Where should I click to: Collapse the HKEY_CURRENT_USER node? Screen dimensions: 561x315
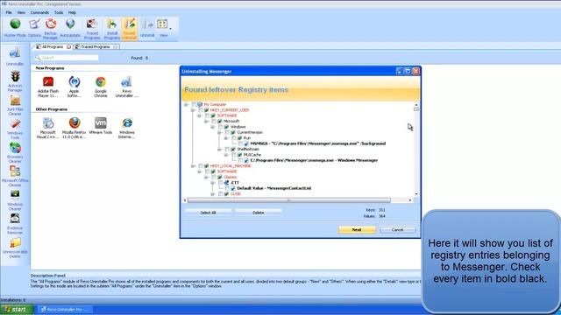193,110
